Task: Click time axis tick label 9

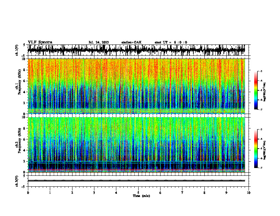Action: pyautogui.click(x=226, y=193)
